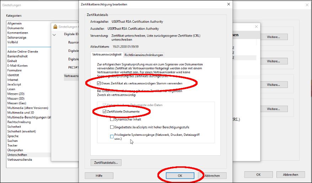Image resolution: width=312 pixels, height=183 pixels.
Task: Click the first Weitere... button in Einstellungen
Action: pos(274,37)
